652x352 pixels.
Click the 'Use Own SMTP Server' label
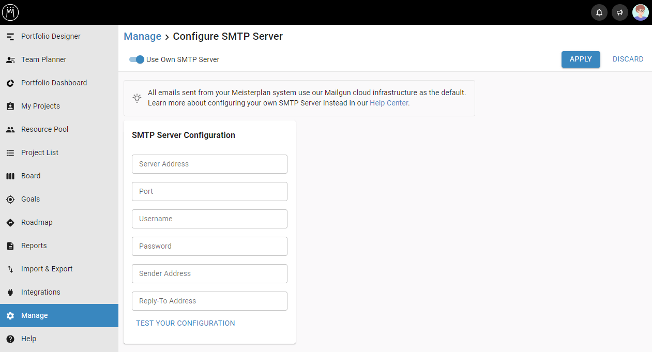pos(183,59)
